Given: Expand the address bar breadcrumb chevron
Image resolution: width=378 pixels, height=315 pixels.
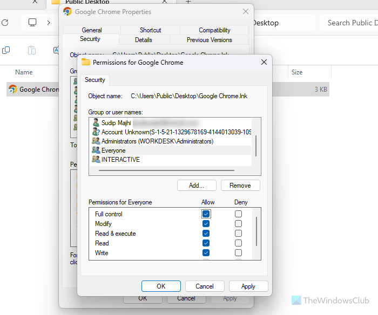Looking at the screenshot, I should click(x=49, y=23).
